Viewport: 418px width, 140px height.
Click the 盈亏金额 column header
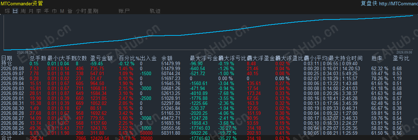[101, 58]
